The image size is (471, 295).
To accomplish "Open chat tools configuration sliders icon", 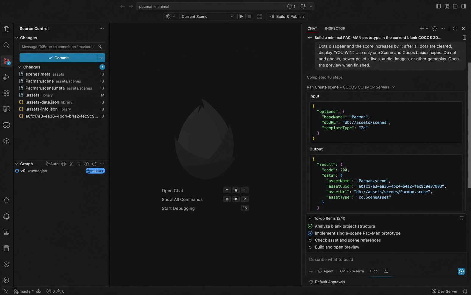I will point(386,271).
